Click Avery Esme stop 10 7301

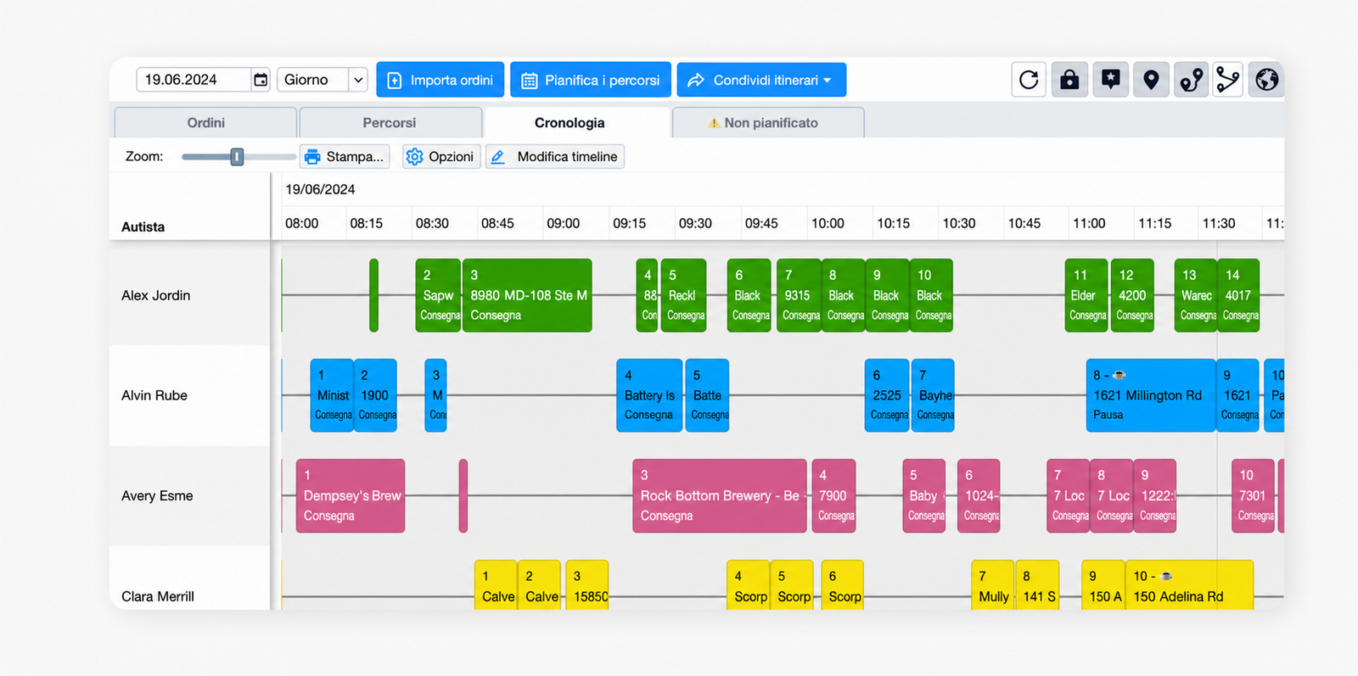[x=1253, y=495]
